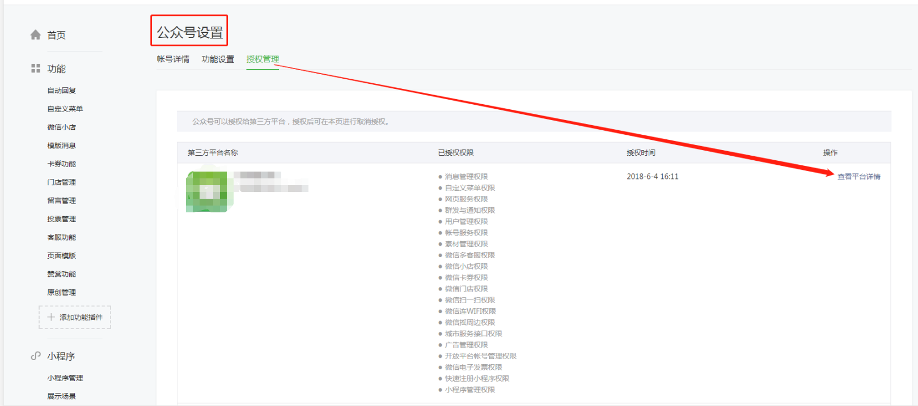Screen dimensions: 918x406
Task: Click the 帐号服务权限 permission entry
Action: (x=466, y=233)
